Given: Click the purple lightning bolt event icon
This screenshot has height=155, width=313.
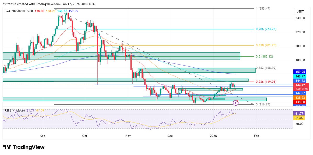Looking at the screenshot, I should (236, 103).
